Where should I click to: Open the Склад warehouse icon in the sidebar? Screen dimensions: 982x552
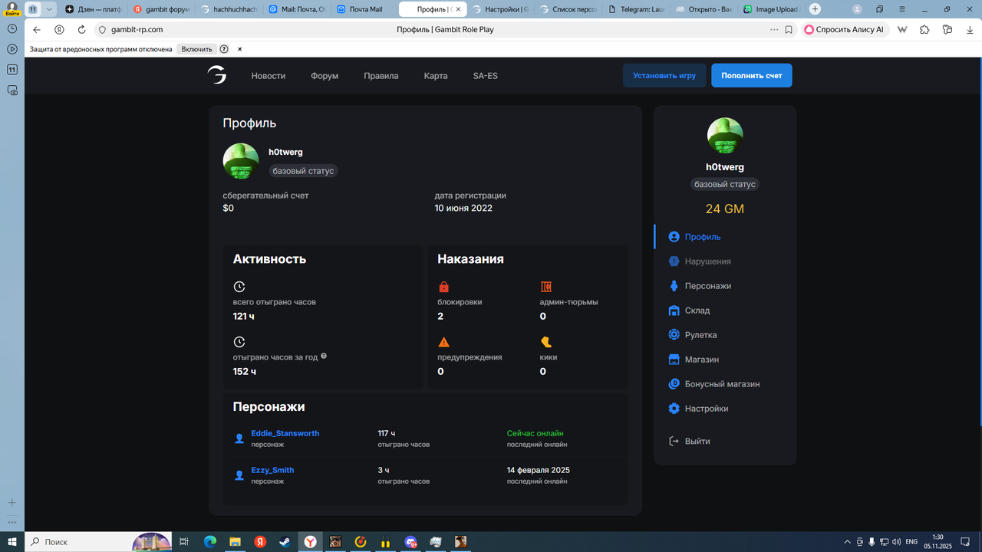(x=674, y=310)
